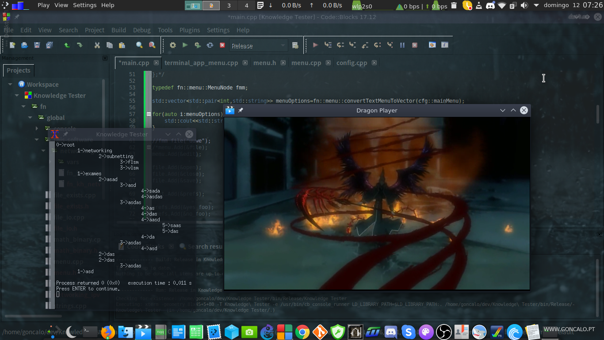Rebuild the project via toolbar
Viewport: 604px width, 340px height.
pos(210,45)
